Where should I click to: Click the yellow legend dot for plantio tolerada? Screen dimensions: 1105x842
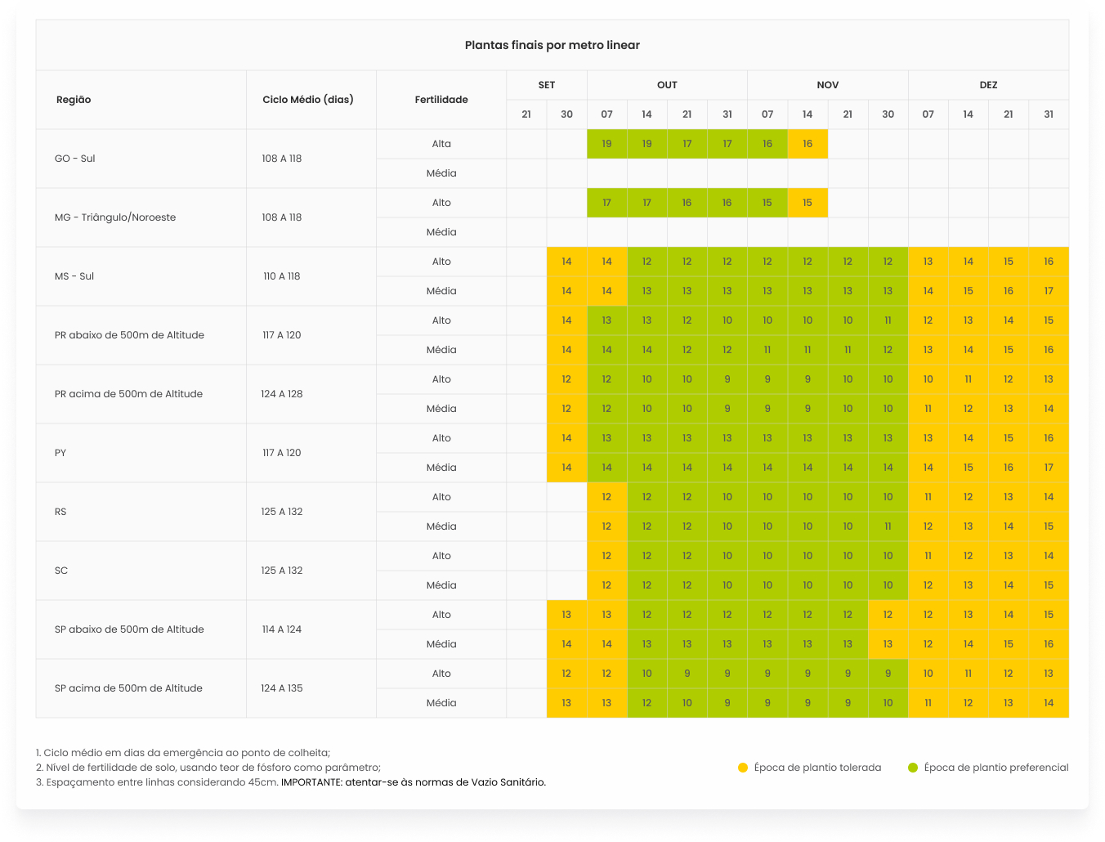[742, 768]
